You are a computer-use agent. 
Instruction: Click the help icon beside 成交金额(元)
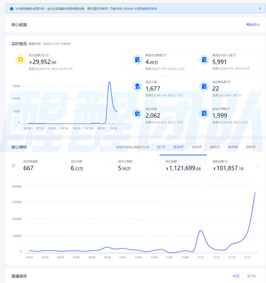(47, 55)
